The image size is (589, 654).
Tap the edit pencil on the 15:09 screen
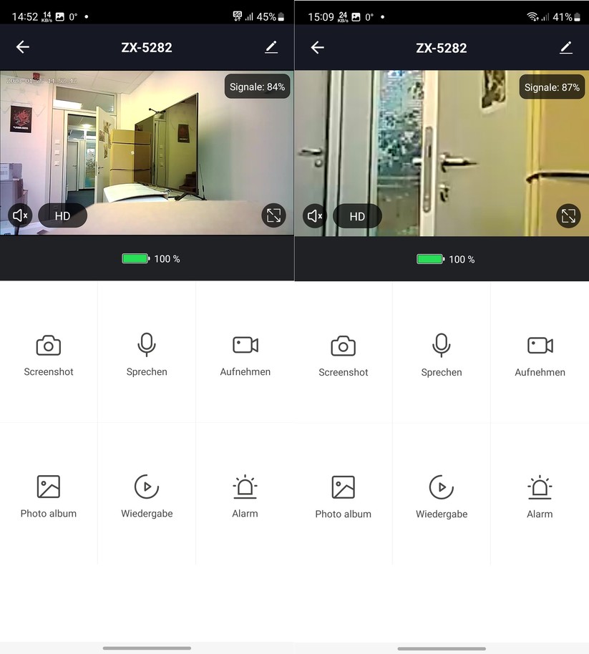[x=565, y=47]
